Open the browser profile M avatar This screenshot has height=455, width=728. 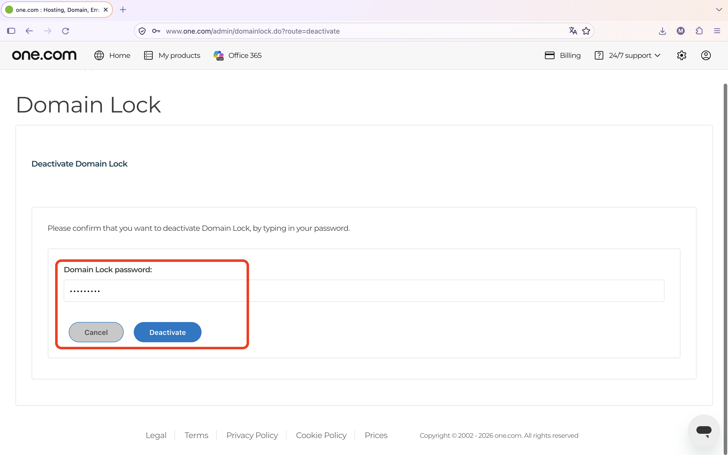[x=681, y=31]
